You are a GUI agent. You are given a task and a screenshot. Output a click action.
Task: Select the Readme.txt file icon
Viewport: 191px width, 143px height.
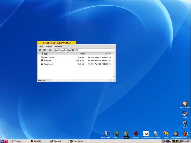coord(42,64)
